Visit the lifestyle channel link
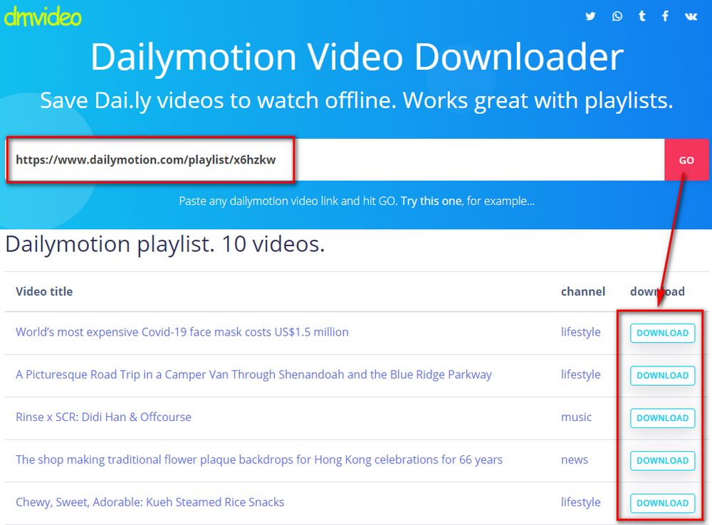The height and width of the screenshot is (525, 712). pos(581,332)
